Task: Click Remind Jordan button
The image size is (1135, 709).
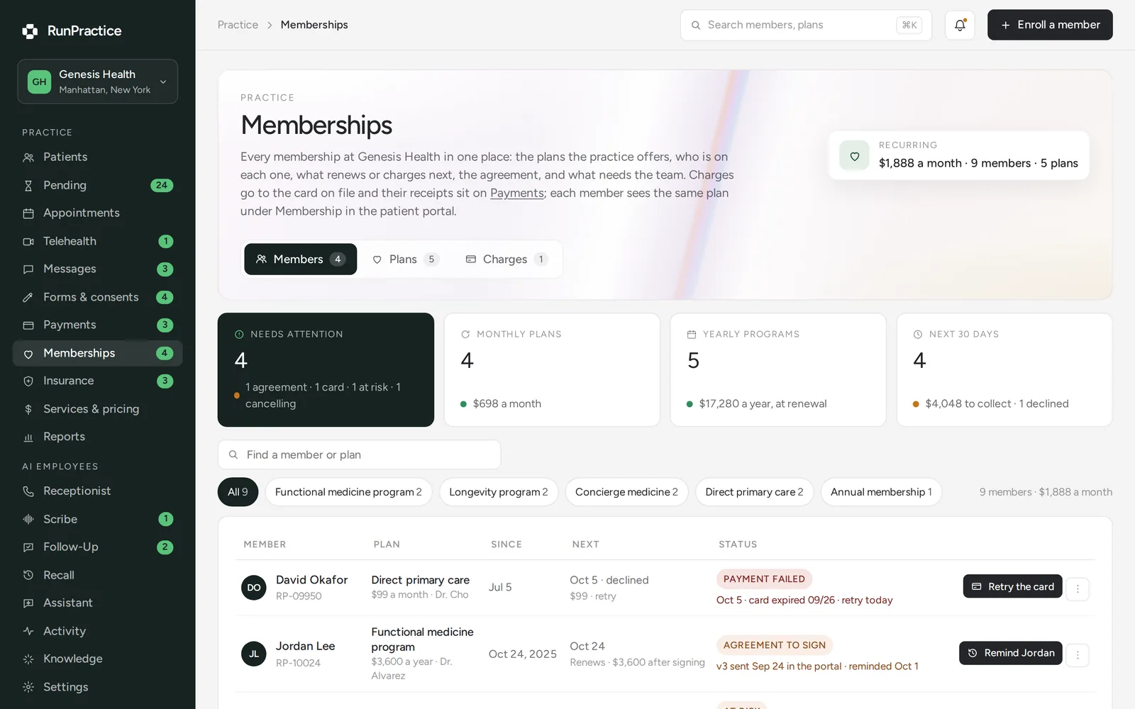Action: (x=1011, y=653)
